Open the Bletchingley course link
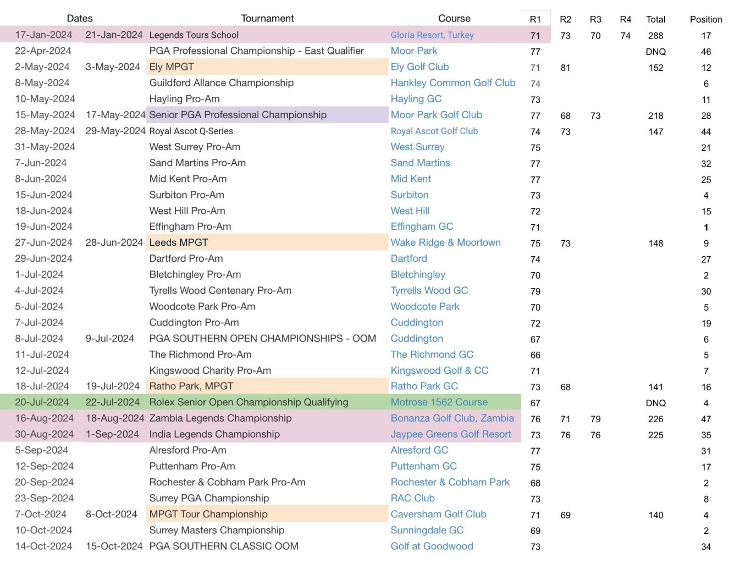The image size is (751, 580). pos(418,274)
